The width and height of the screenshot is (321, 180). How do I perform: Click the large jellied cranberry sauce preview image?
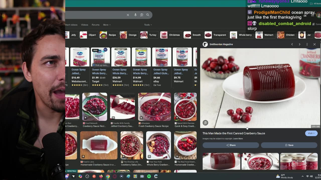[x=260, y=88]
